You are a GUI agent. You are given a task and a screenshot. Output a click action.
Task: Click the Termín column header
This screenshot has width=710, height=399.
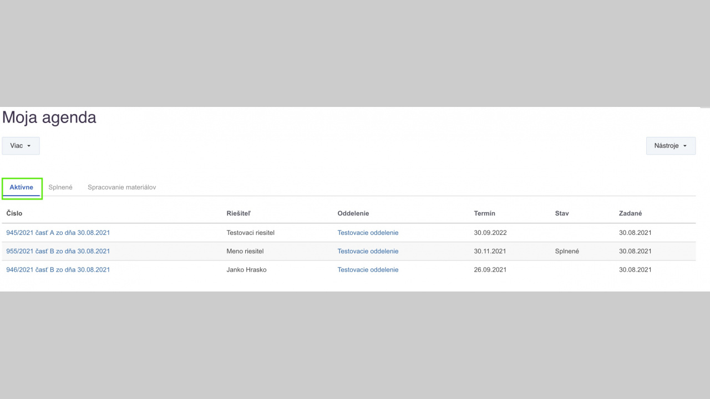pos(484,213)
